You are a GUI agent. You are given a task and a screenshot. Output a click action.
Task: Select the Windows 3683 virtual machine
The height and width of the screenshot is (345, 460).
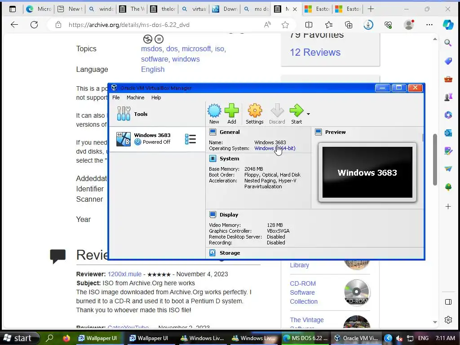pyautogui.click(x=157, y=139)
